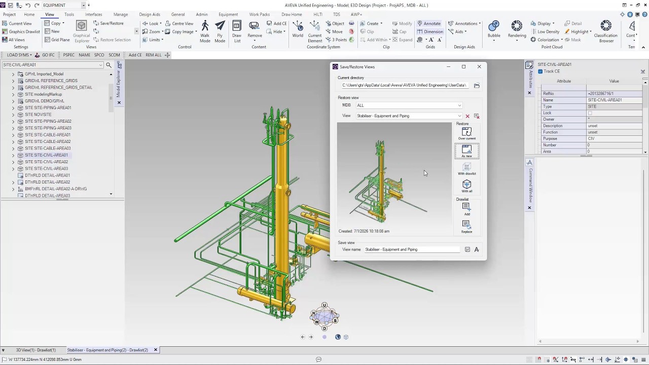Delete the selected saved view (red X)
The height and width of the screenshot is (365, 649).
tap(467, 116)
